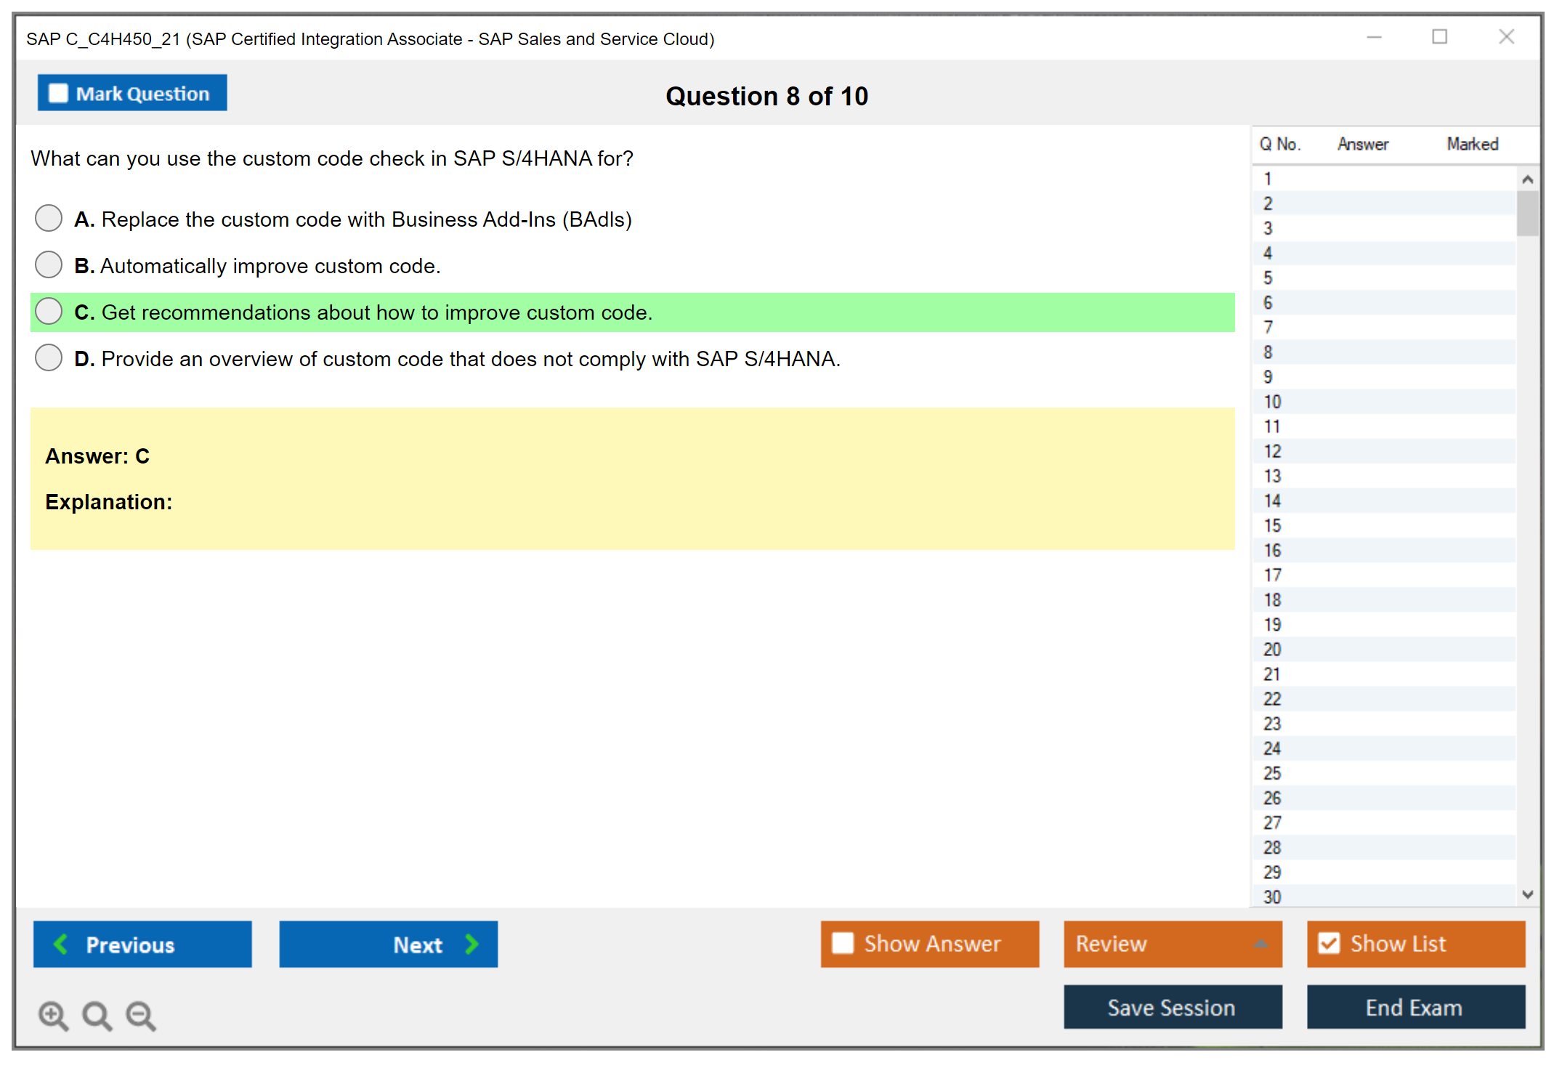The image size is (1562, 1068).
Task: Uncheck the Show List checkbox
Action: pyautogui.click(x=1329, y=943)
